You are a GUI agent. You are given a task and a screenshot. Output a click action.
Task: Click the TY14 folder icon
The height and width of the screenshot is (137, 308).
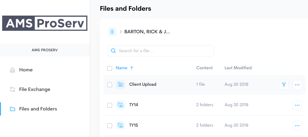tap(120, 105)
